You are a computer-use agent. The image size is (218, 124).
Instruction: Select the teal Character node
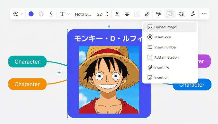pos(27,62)
